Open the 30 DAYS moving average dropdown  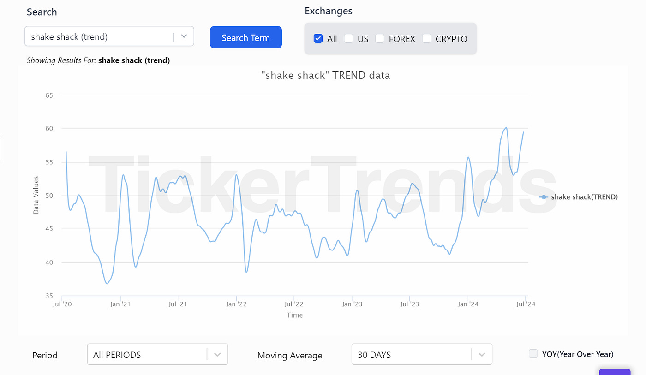point(422,354)
